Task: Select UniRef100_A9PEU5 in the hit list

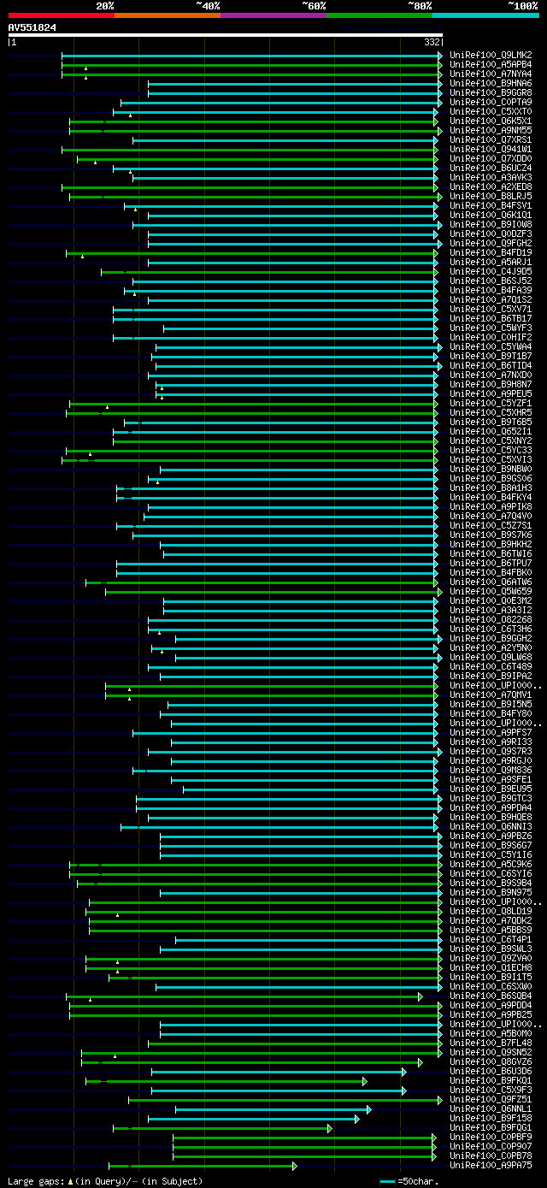Action: tap(491, 393)
